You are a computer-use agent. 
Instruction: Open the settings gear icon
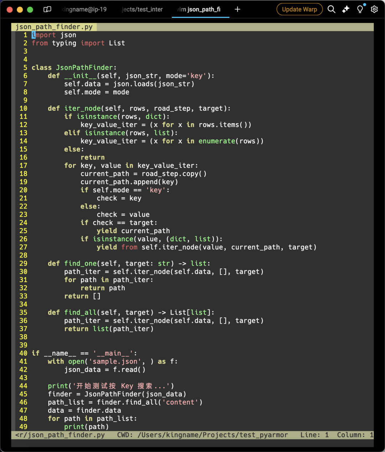(374, 9)
